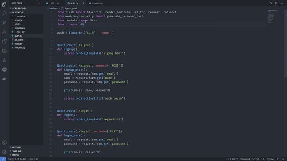
Task: Change the Python language mode
Action: click(x=270, y=159)
